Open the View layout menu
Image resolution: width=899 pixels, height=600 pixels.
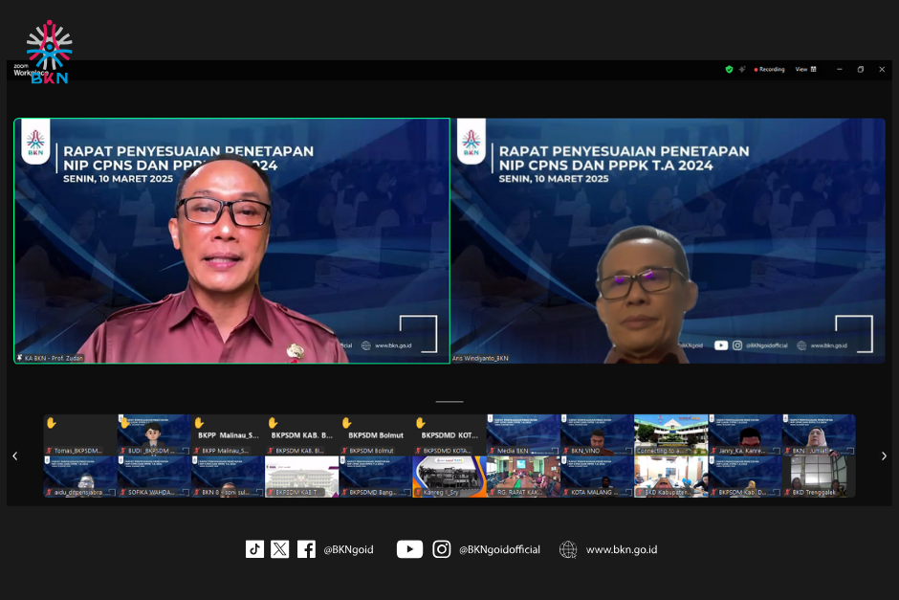coord(805,69)
